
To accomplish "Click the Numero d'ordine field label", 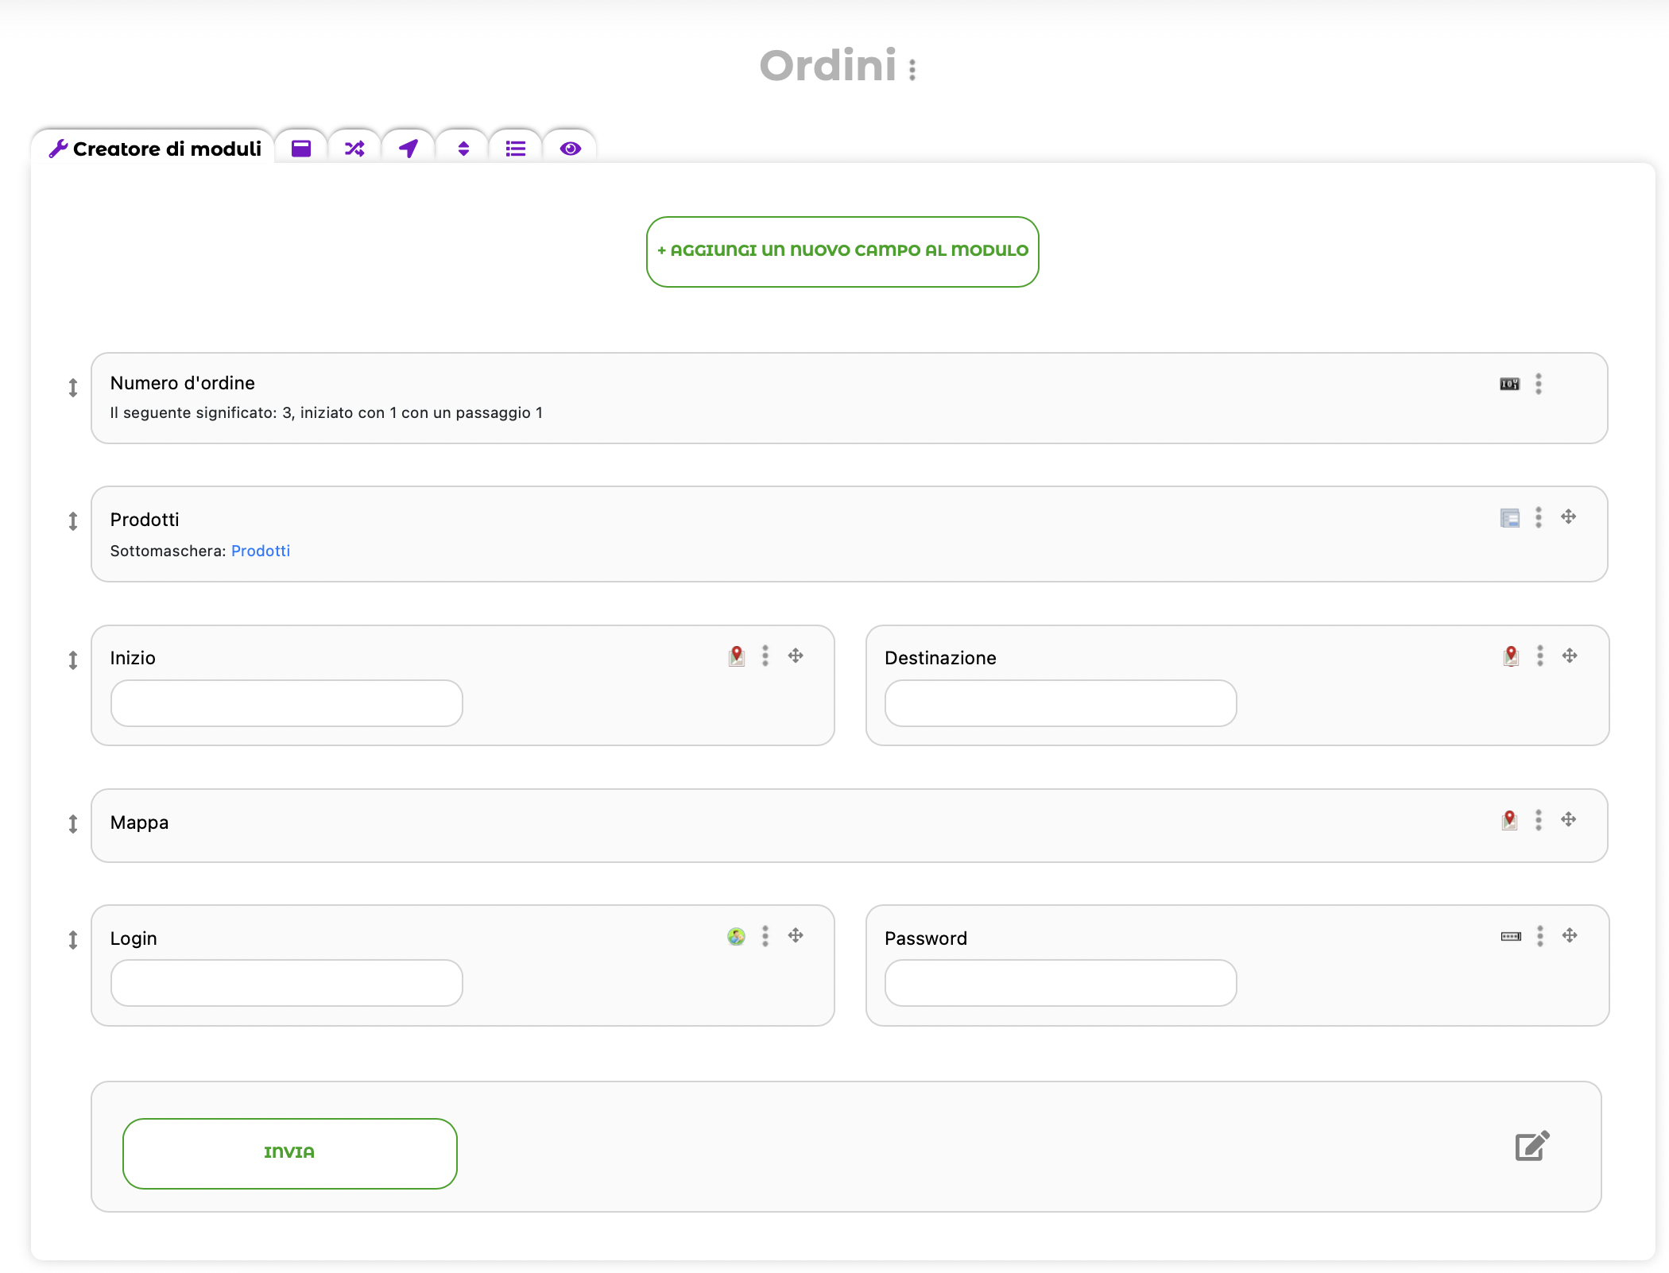I will [x=183, y=383].
